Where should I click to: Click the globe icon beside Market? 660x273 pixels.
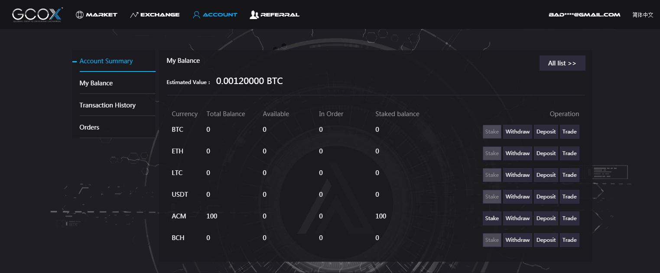pos(79,15)
